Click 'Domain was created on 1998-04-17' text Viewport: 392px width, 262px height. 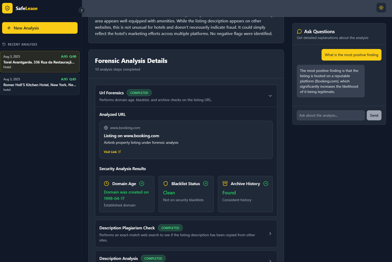pos(126,195)
